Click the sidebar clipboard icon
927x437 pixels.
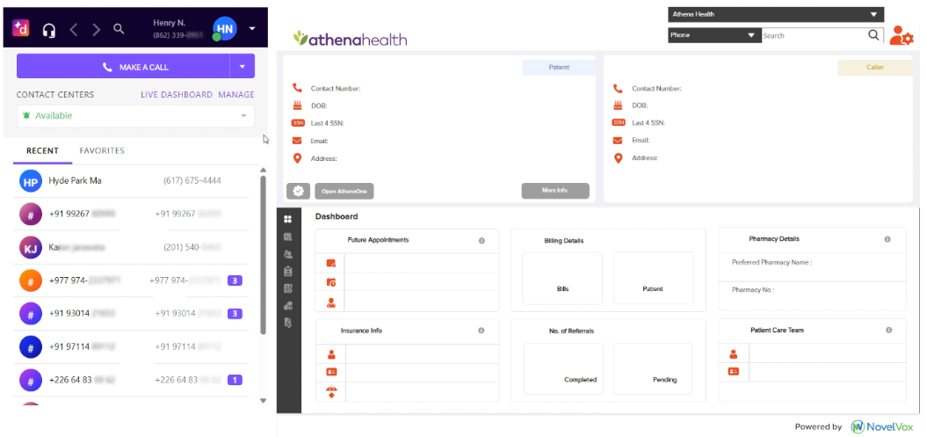(x=288, y=272)
